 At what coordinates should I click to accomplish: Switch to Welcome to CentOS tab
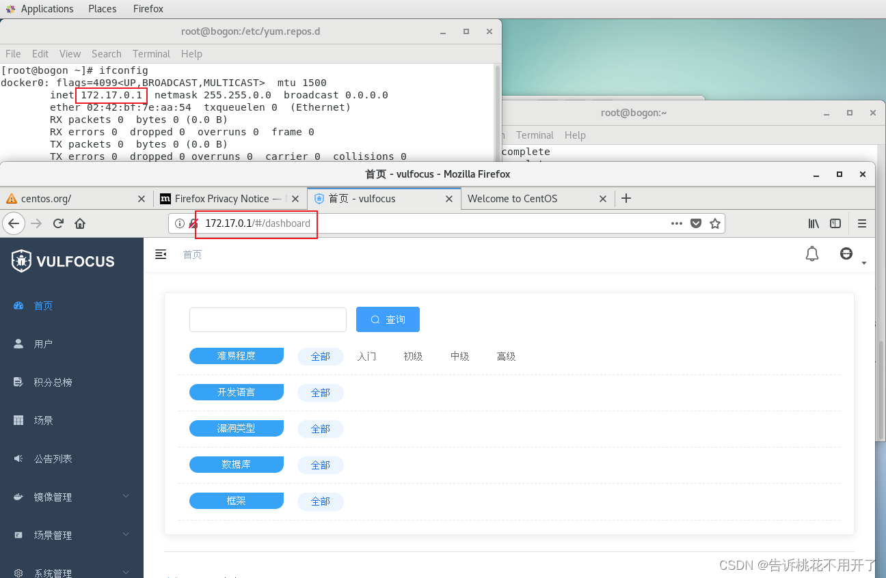537,199
